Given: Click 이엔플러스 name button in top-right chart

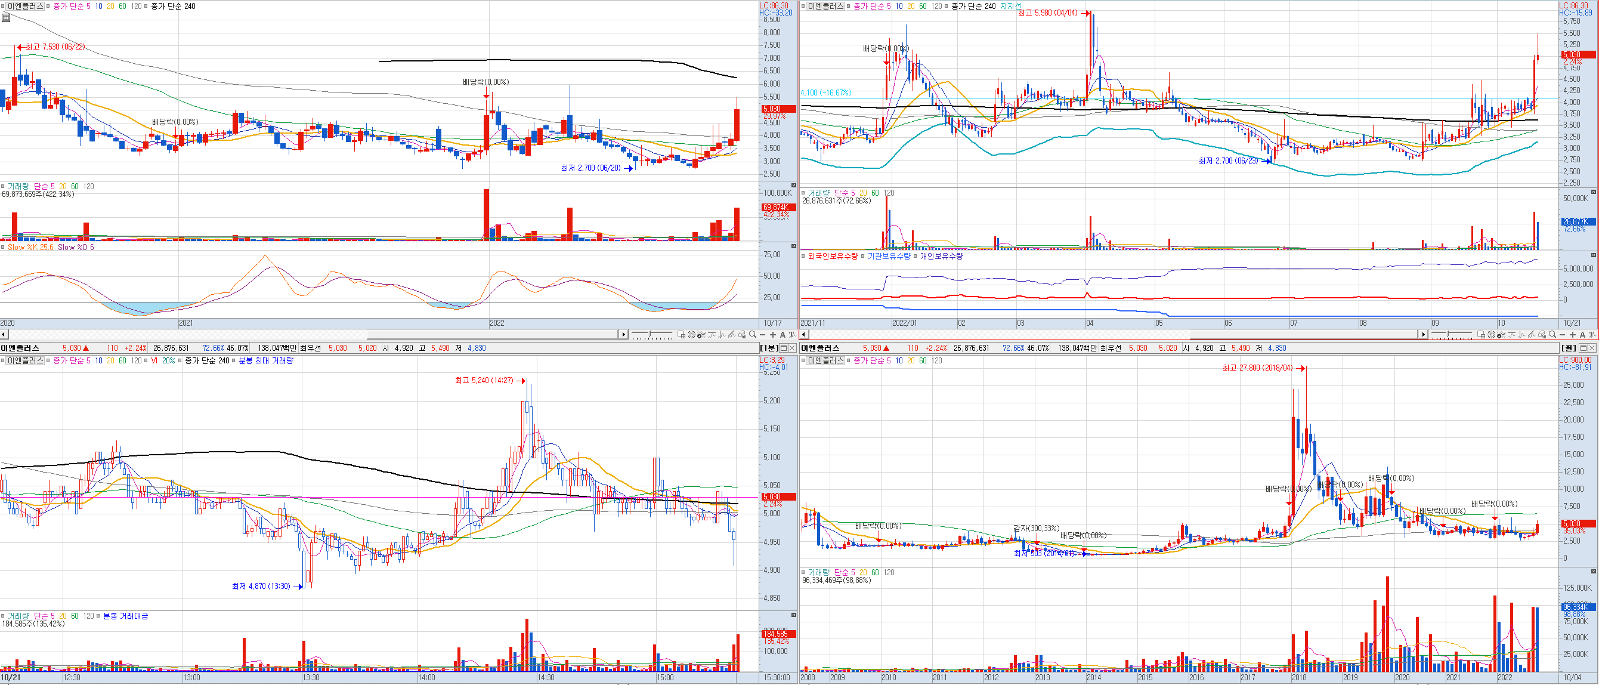Looking at the screenshot, I should point(825,6).
